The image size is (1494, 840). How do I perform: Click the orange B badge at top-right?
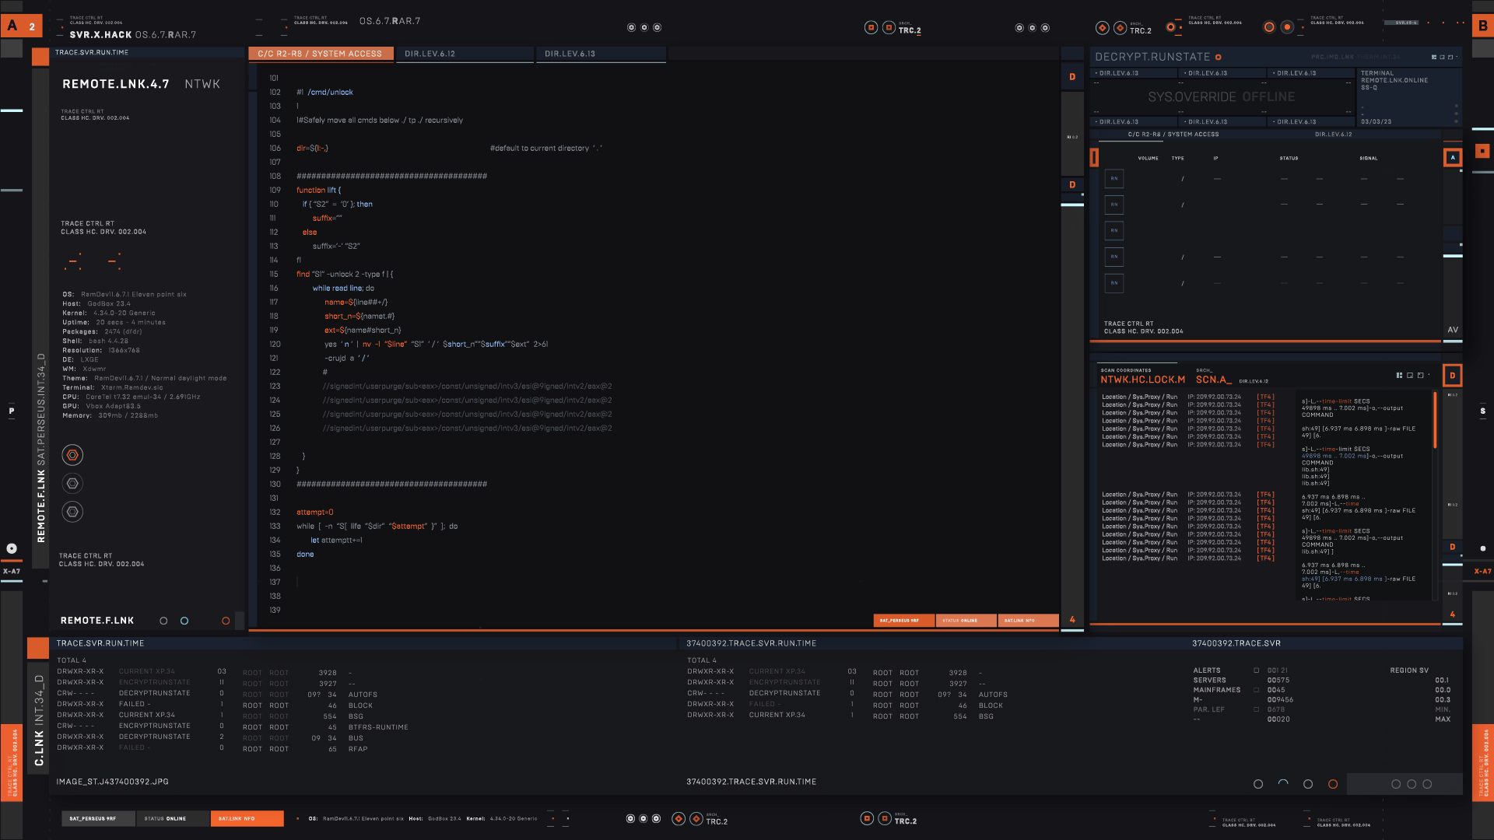1482,26
